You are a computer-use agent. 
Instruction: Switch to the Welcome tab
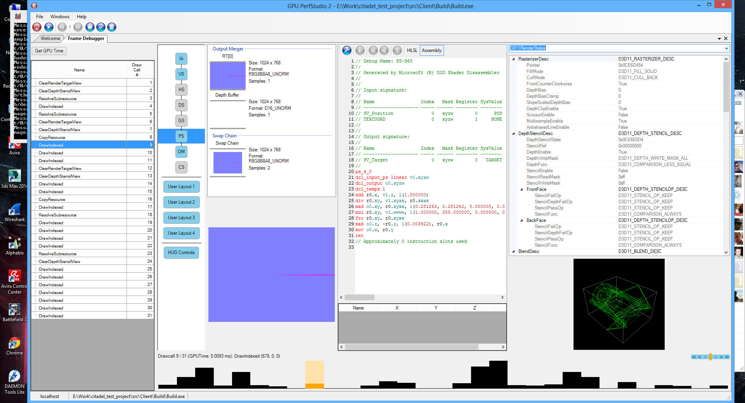(50, 38)
